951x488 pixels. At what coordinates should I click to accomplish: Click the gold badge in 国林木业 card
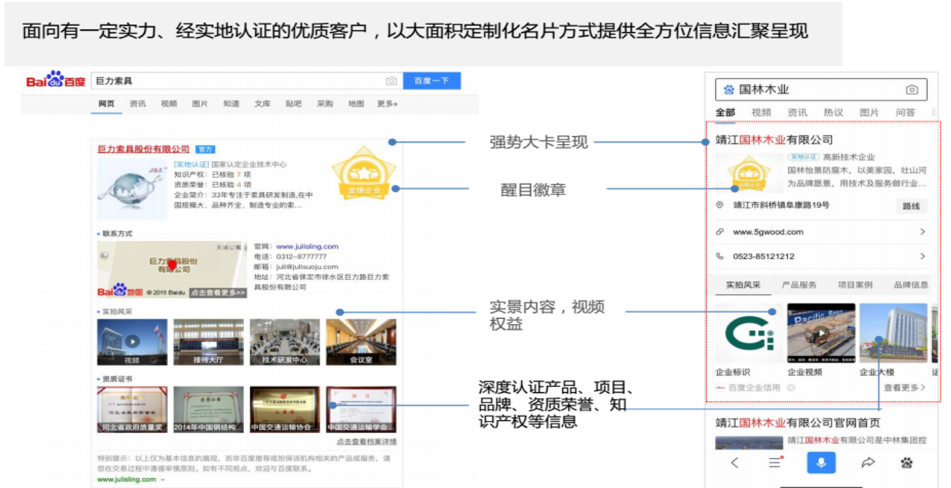(749, 171)
